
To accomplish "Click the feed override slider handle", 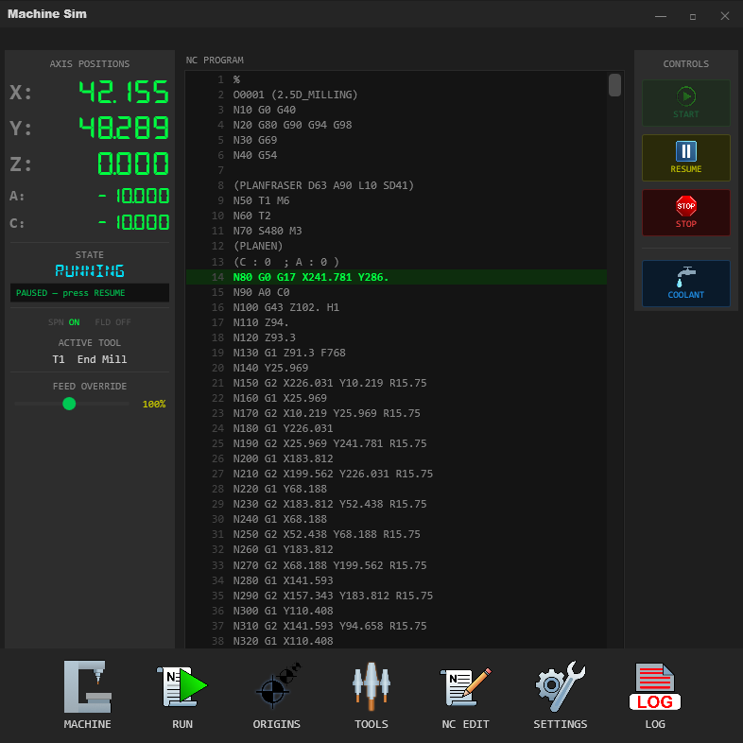I will [69, 404].
